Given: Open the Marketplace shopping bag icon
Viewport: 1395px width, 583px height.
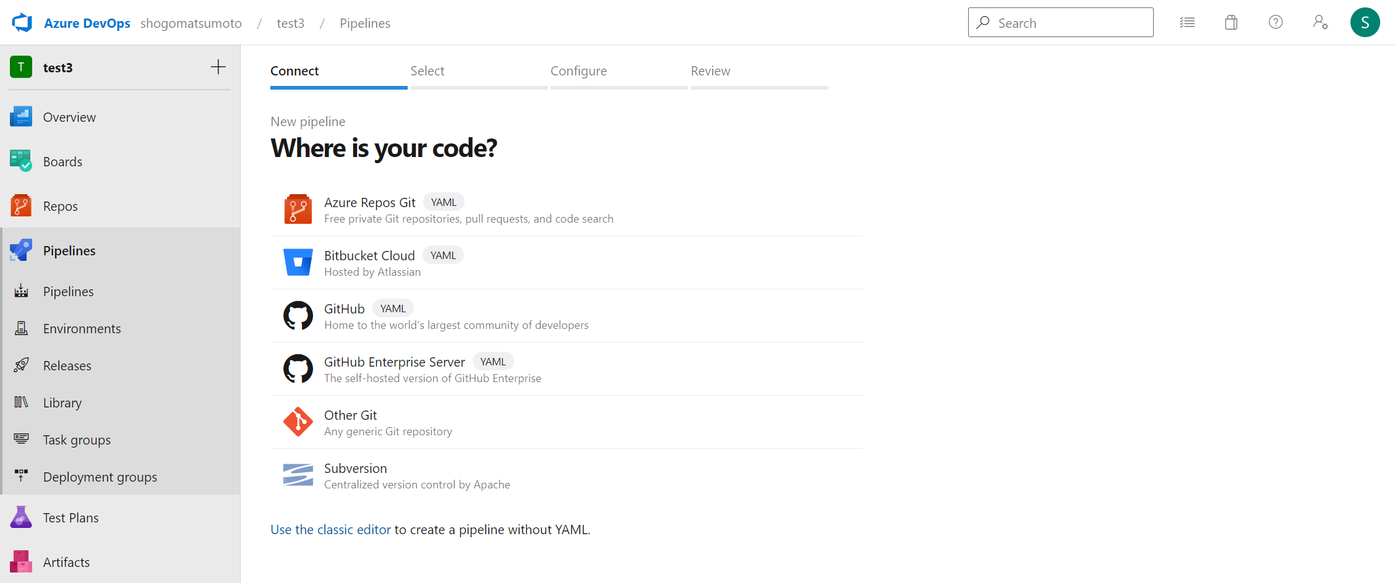Looking at the screenshot, I should coord(1231,23).
